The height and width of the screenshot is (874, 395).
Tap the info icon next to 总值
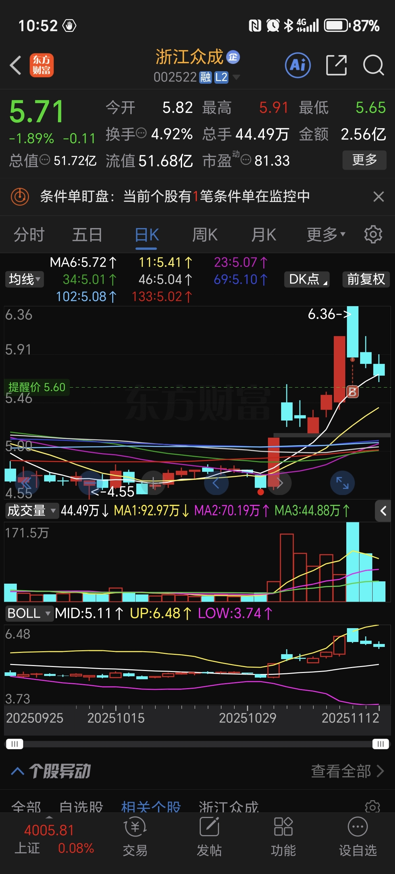[x=45, y=160]
